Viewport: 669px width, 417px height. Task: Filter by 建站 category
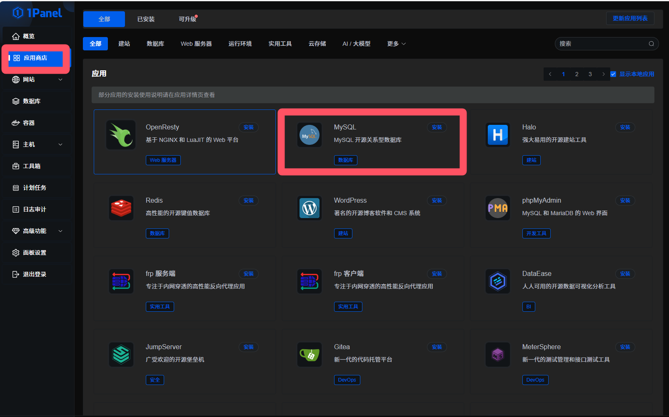pos(124,44)
